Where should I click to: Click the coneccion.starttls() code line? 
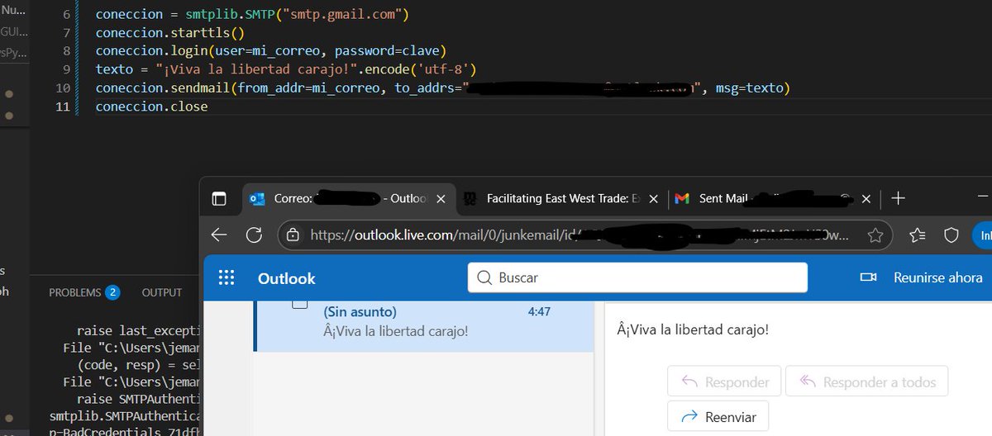pos(170,33)
